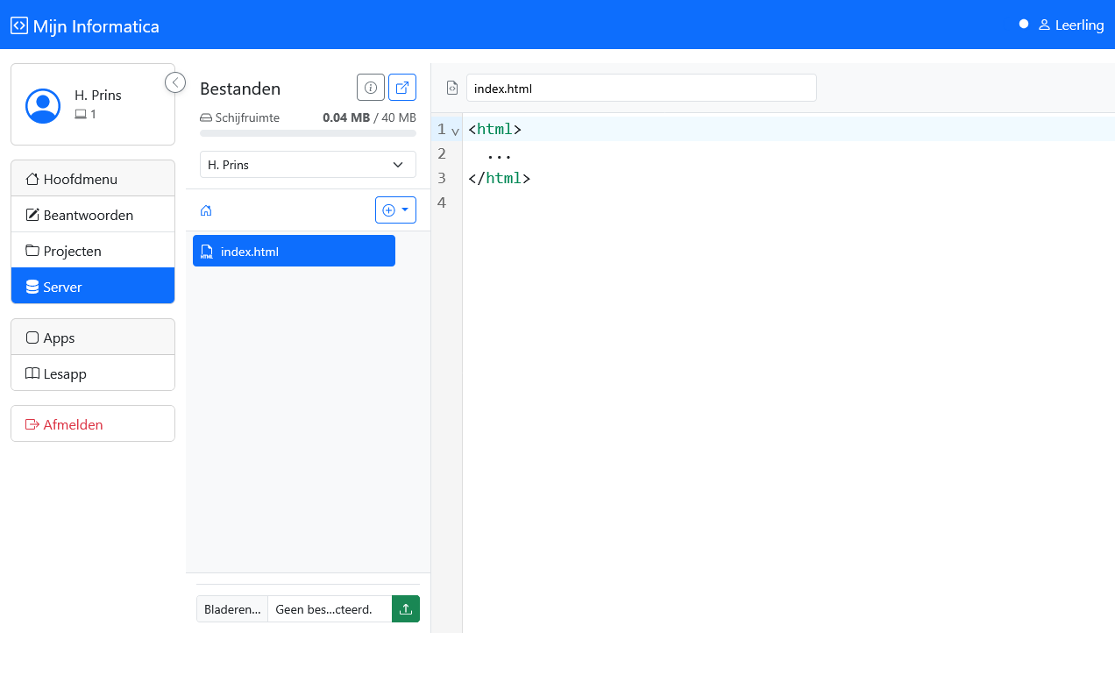Viewport: 1115px width, 675px height.
Task: Select Projecten in the sidebar
Action: tap(93, 251)
